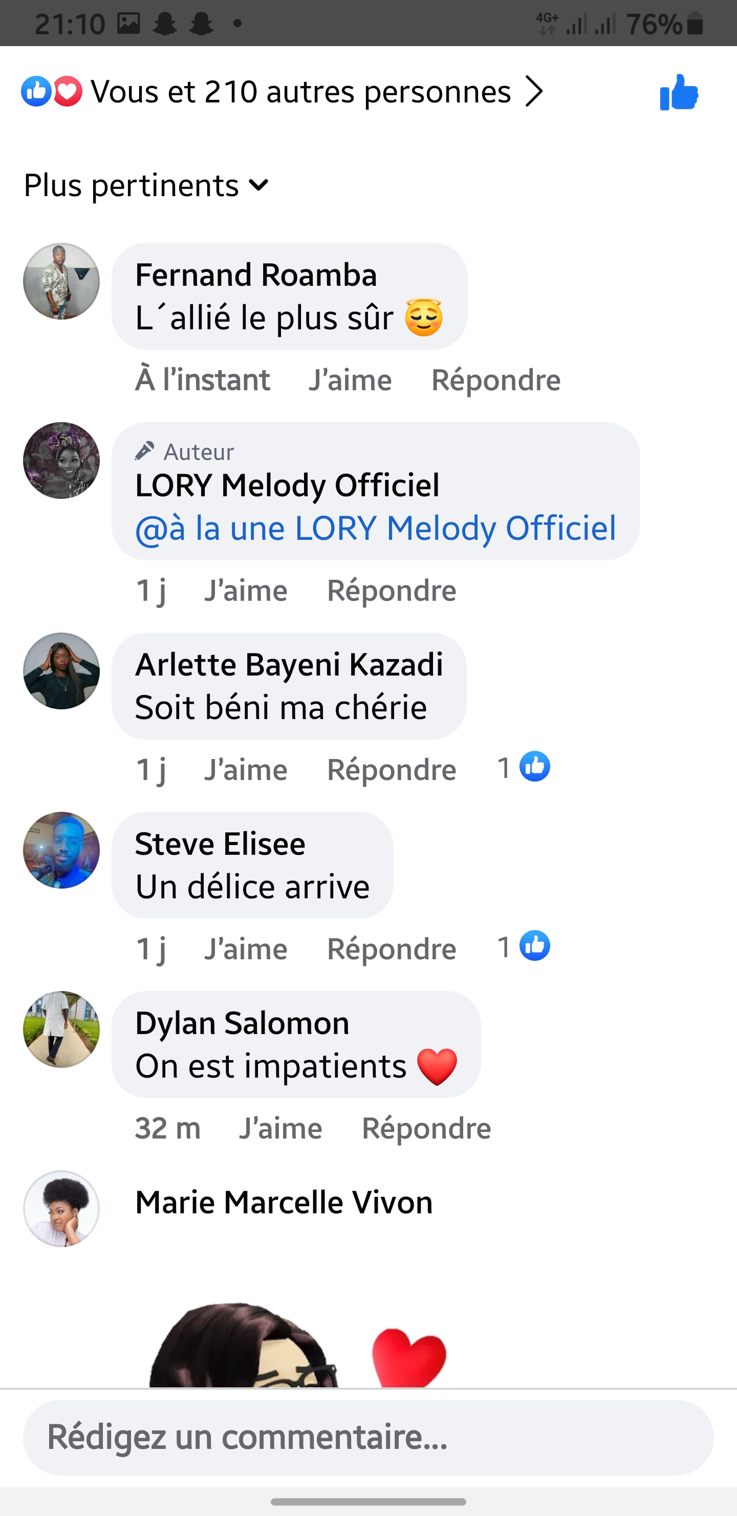Reply to Dylan Salomon's comment
The image size is (737, 1516).
426,1128
